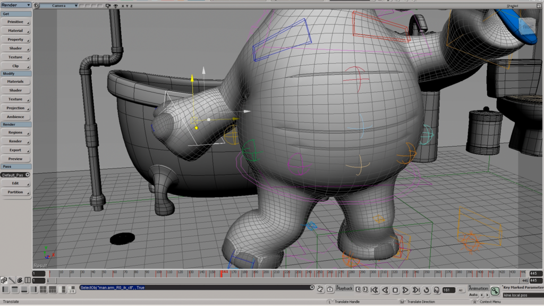The image size is (544, 306).
Task: Click the Primitive button
Action: tap(15, 22)
